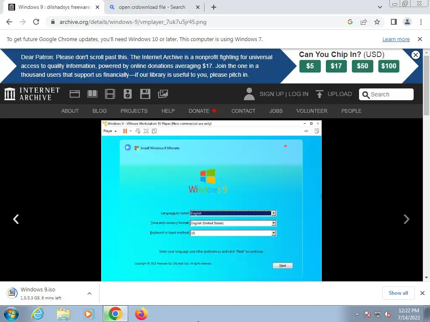
Task: Launch Internet Explorer from taskbar
Action: (37, 314)
